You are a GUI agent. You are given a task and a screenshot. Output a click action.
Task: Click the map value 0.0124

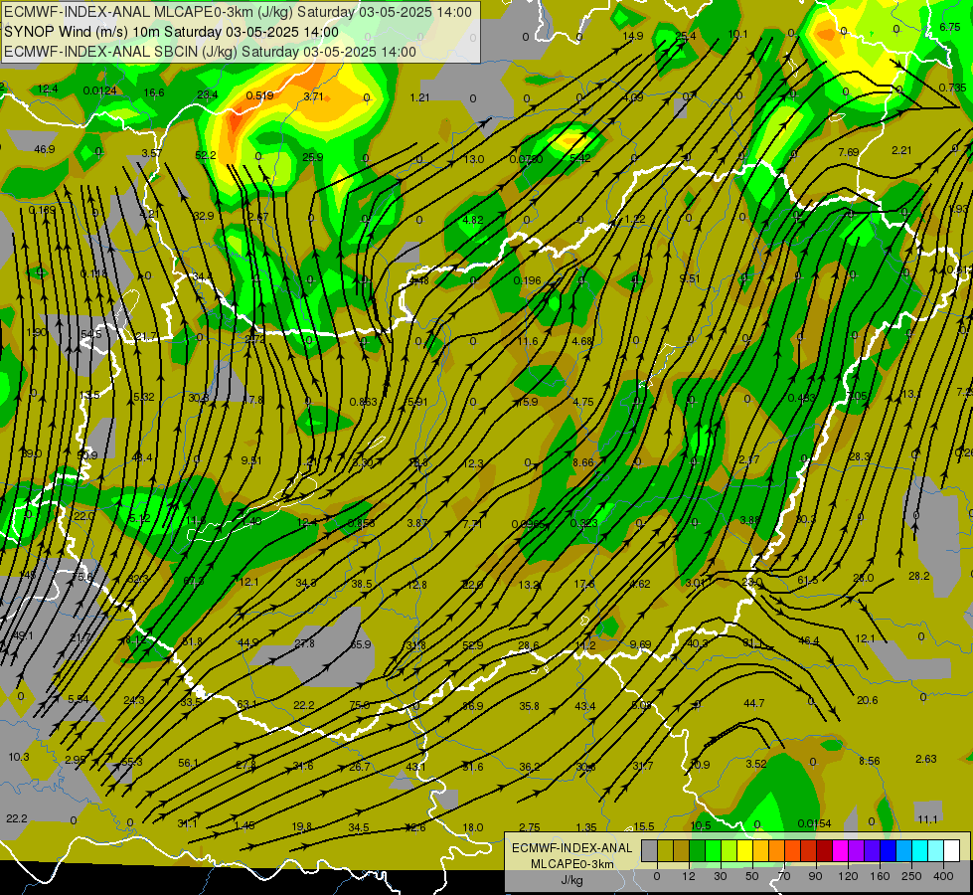(x=100, y=91)
